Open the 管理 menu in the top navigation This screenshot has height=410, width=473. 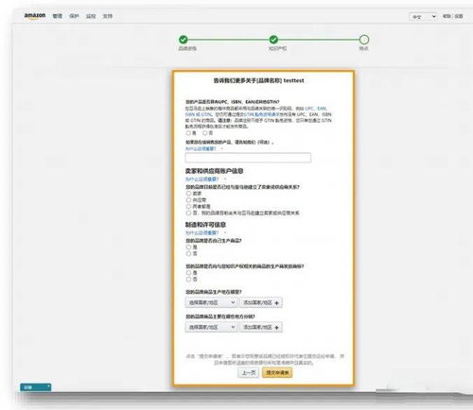click(x=57, y=16)
